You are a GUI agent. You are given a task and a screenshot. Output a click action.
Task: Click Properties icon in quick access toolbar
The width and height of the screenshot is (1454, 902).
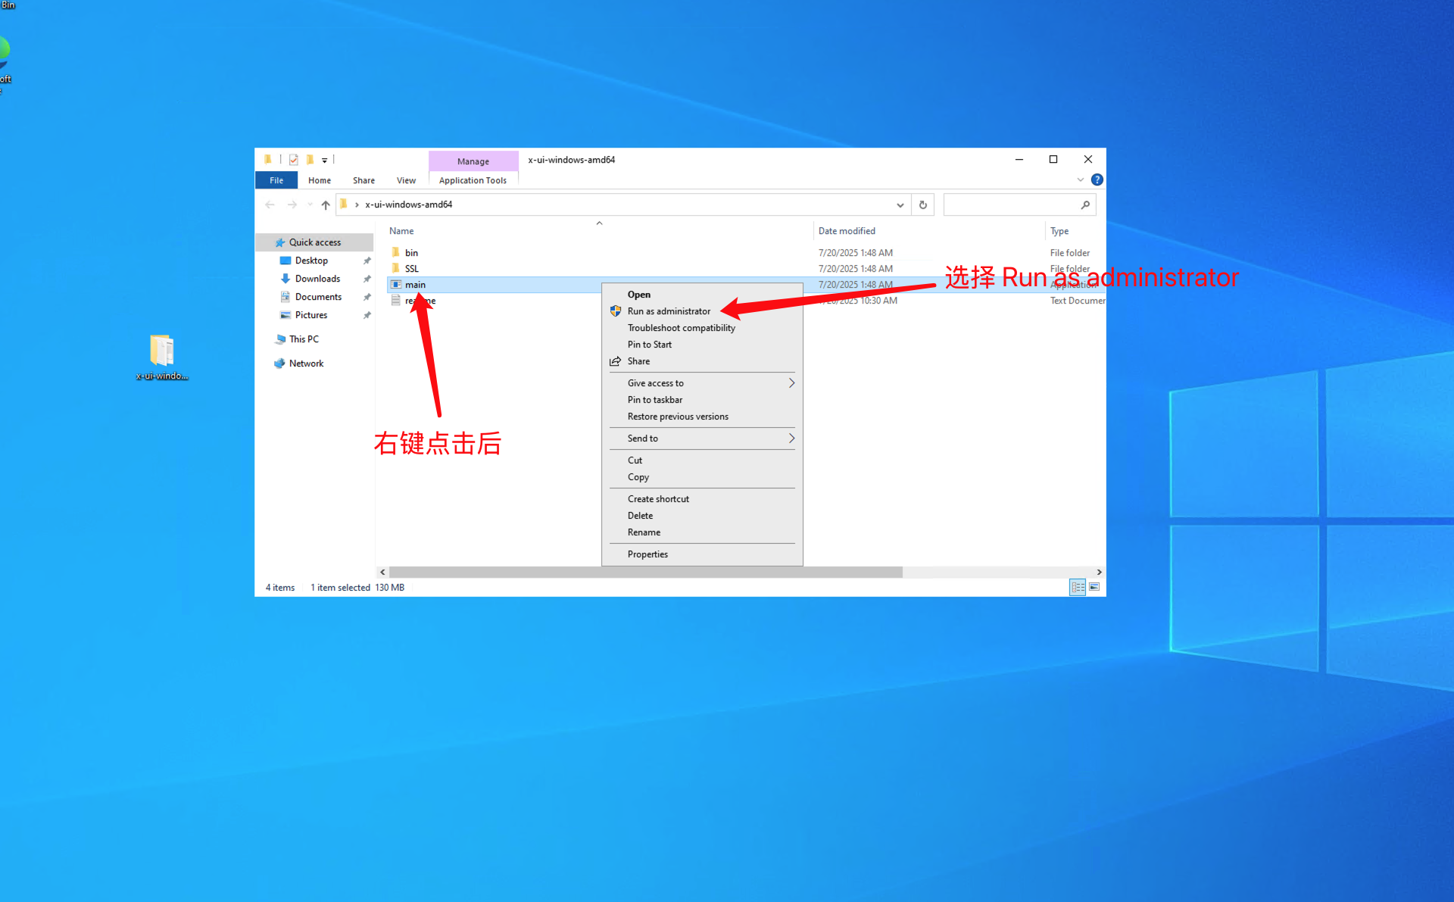(294, 160)
